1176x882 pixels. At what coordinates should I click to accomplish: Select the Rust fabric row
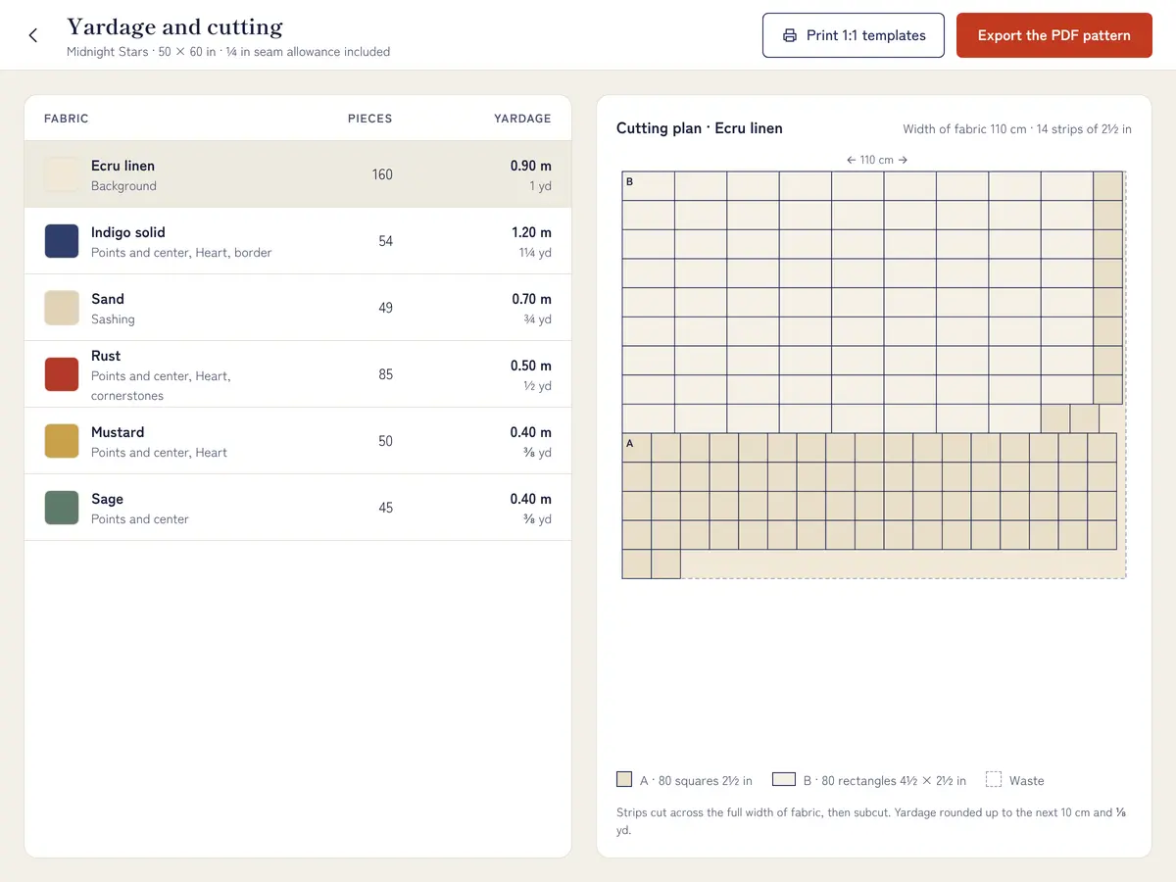pyautogui.click(x=298, y=374)
